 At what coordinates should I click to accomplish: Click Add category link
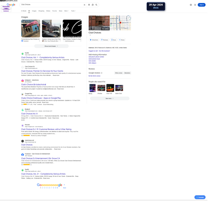coord(92,63)
